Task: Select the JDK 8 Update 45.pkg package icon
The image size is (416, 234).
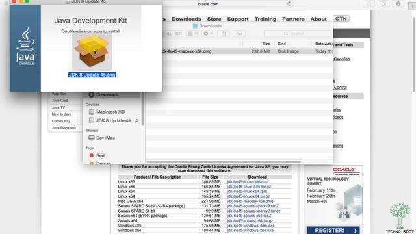Action: [x=92, y=51]
